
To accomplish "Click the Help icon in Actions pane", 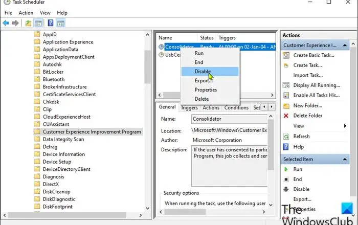I will point(286,147).
